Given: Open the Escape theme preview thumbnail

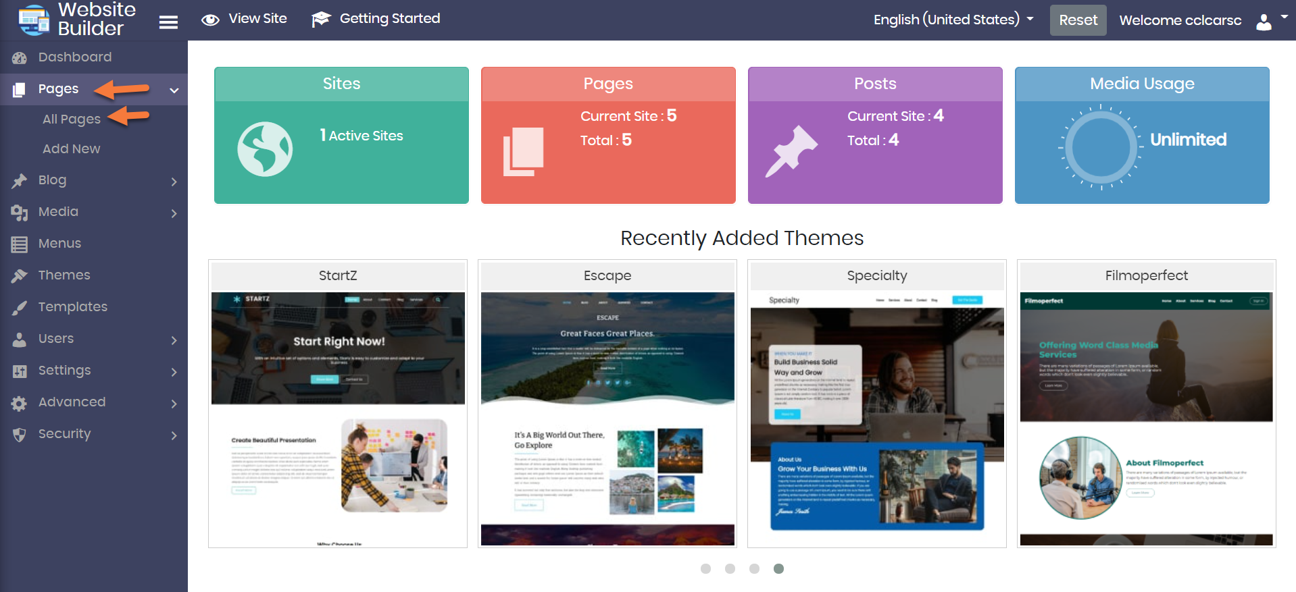Looking at the screenshot, I should click(607, 419).
